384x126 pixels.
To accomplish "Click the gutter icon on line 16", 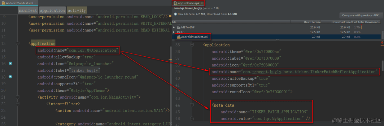I will [x=10, y=63].
